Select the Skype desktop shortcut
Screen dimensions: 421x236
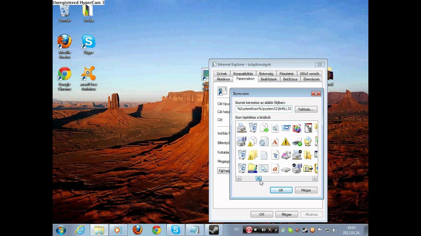click(88, 45)
